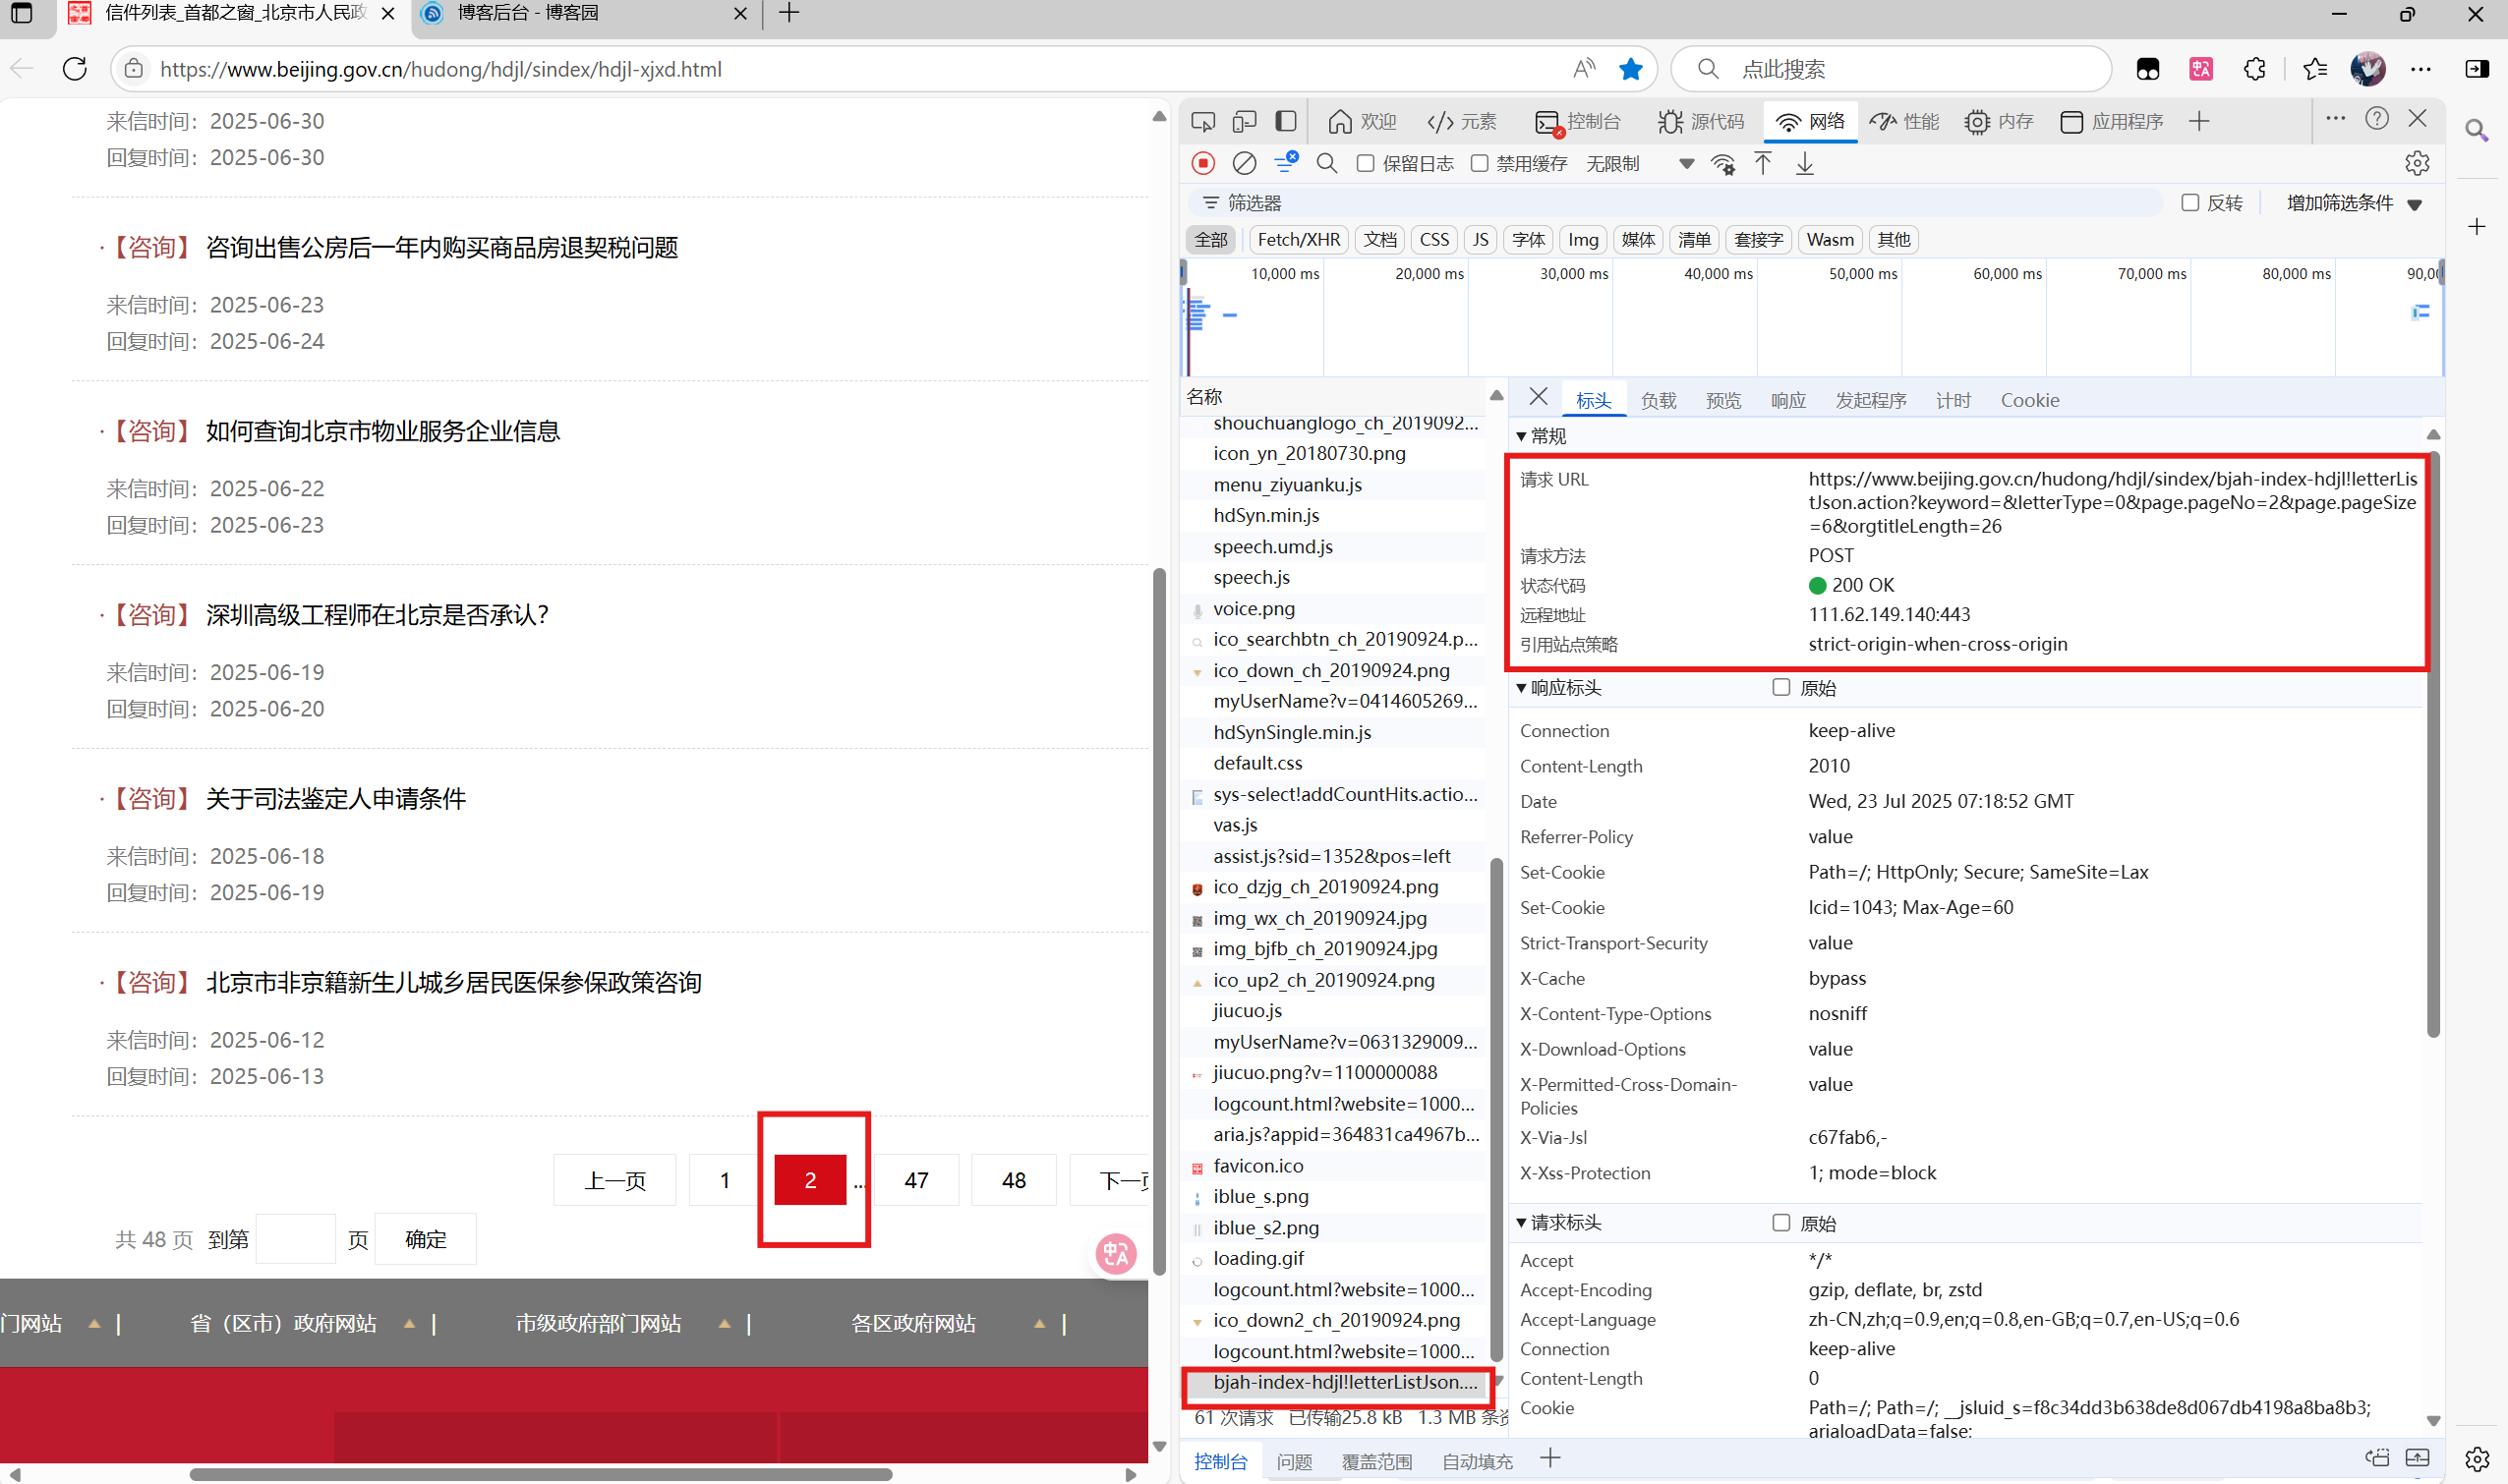This screenshot has height=1484, width=2508.
Task: Clear the network log
Action: [x=1244, y=163]
